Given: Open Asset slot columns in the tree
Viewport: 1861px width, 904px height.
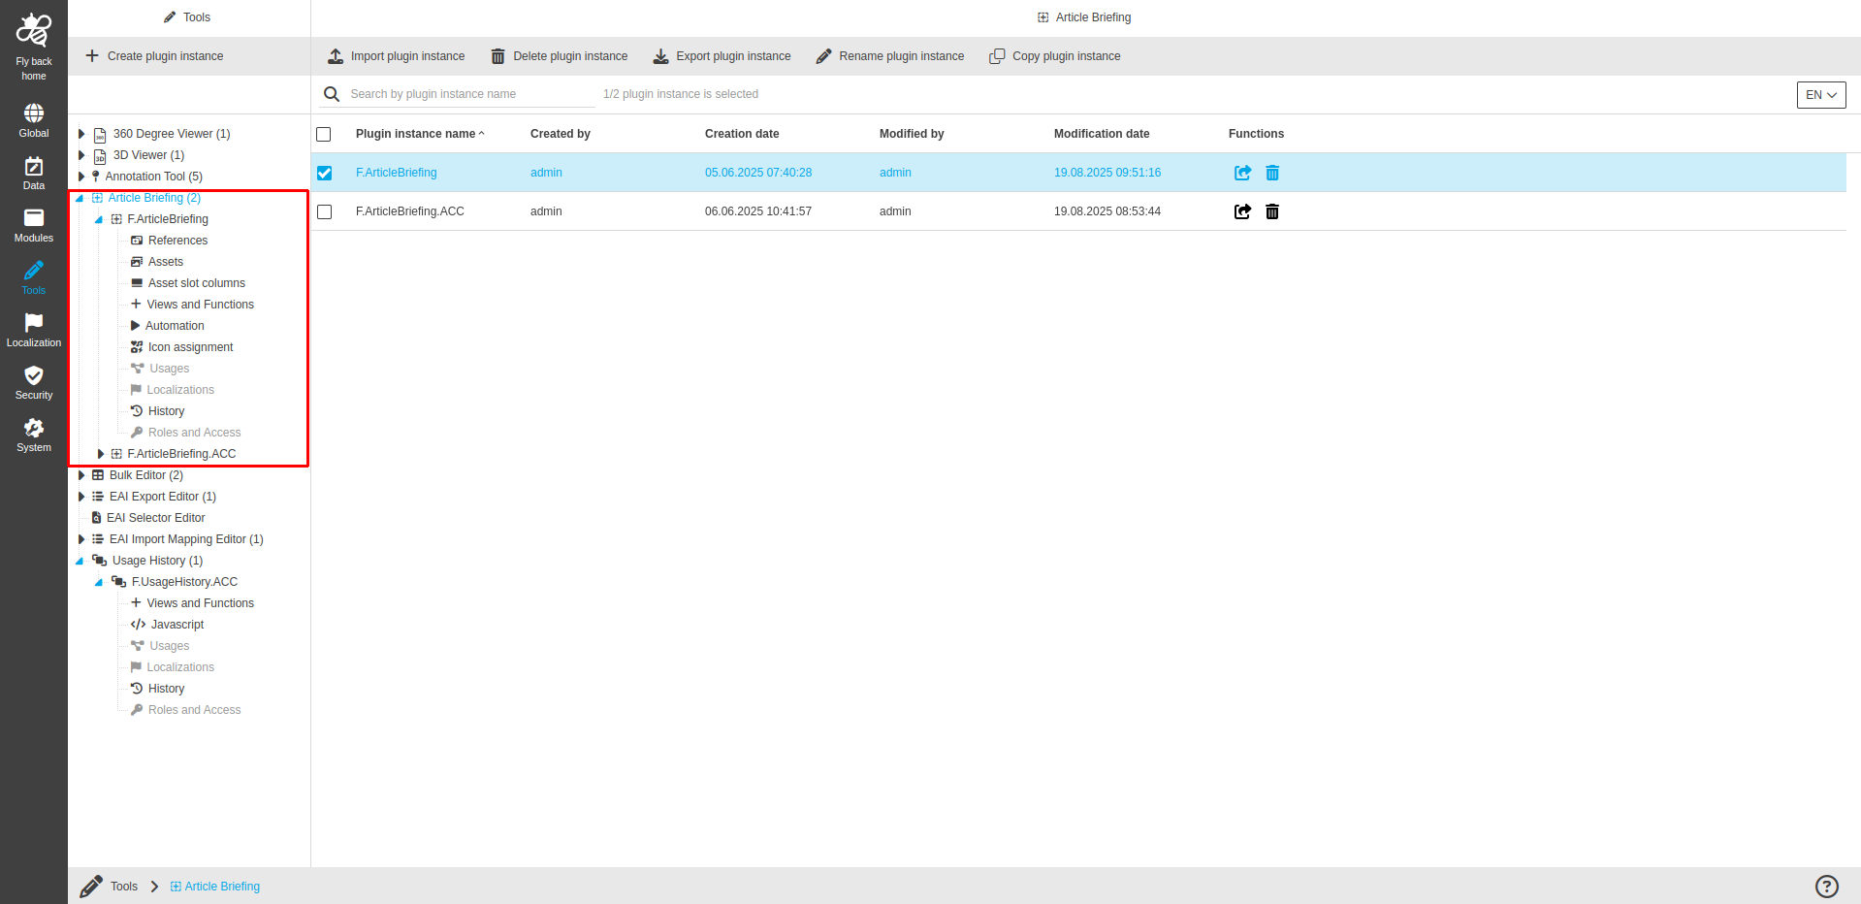Looking at the screenshot, I should click(x=197, y=283).
